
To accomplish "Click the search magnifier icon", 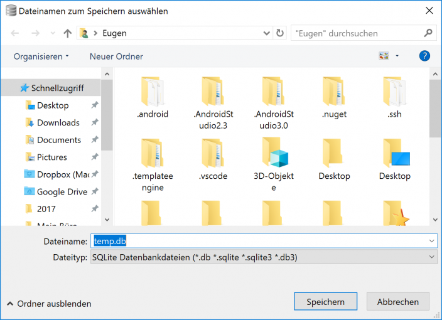I will click(428, 33).
